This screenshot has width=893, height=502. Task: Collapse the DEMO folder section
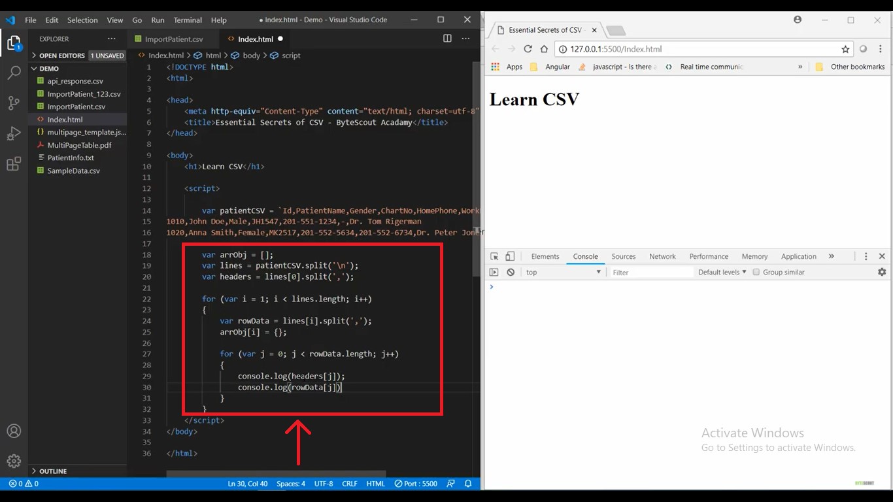tap(49, 69)
